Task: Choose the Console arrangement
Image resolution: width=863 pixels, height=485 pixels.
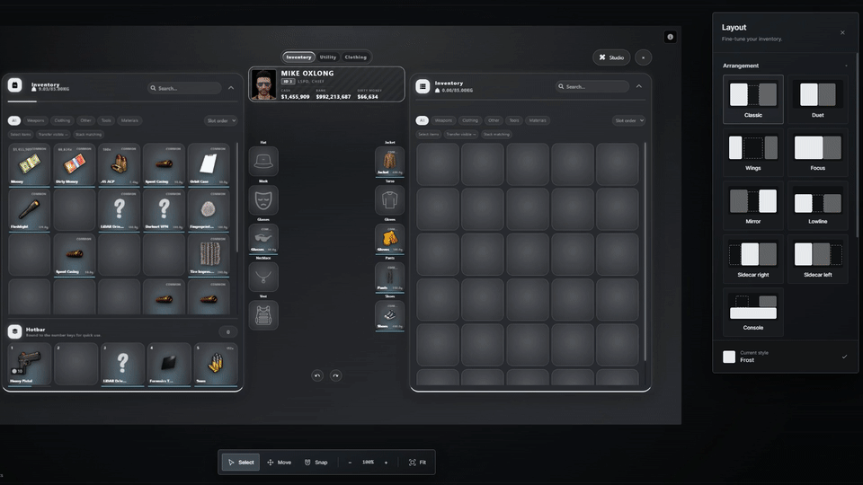Action: point(753,312)
